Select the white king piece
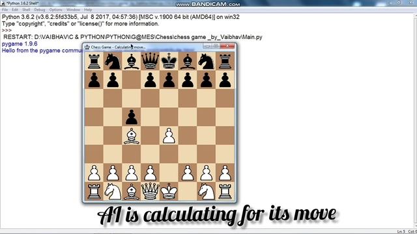 click(x=169, y=191)
